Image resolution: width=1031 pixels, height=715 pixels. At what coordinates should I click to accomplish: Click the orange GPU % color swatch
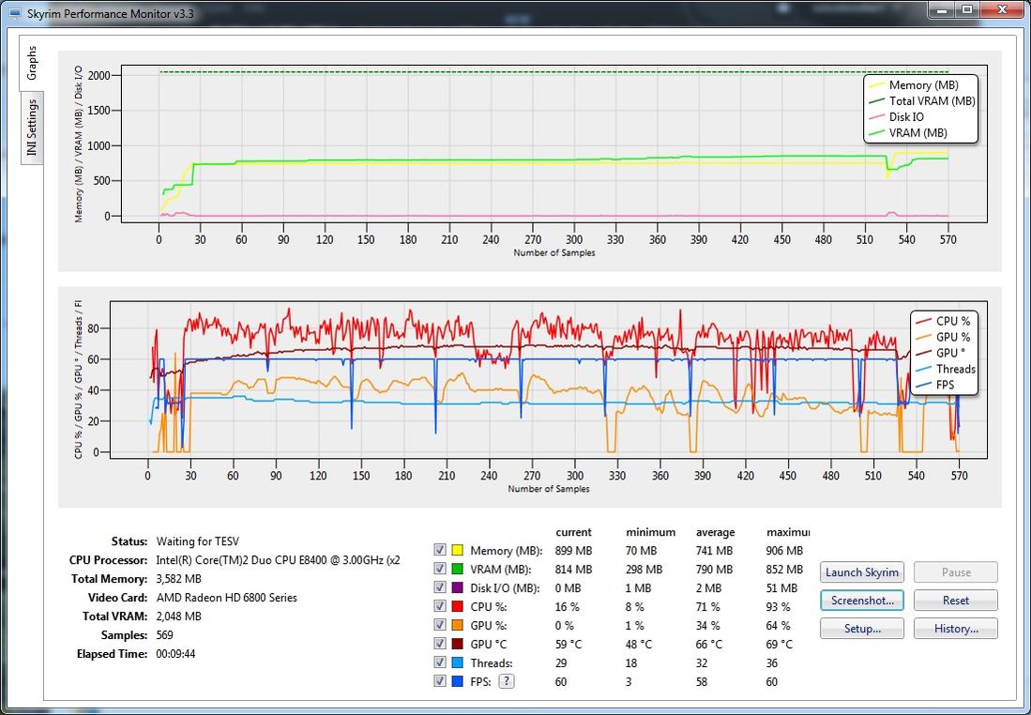coord(458,626)
